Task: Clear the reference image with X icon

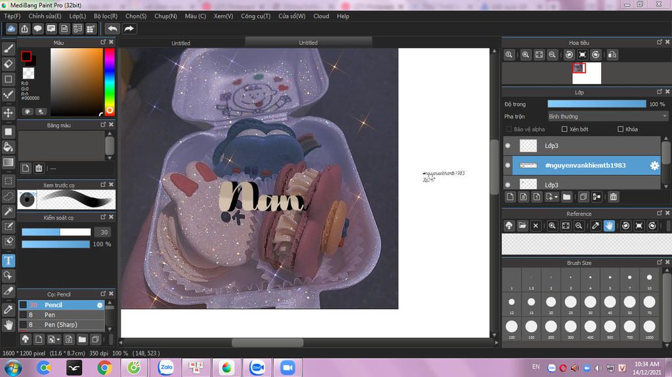Action: (535, 226)
